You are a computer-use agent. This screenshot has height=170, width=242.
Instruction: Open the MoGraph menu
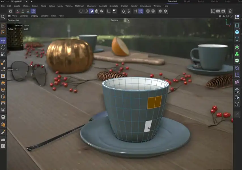coord(79,6)
